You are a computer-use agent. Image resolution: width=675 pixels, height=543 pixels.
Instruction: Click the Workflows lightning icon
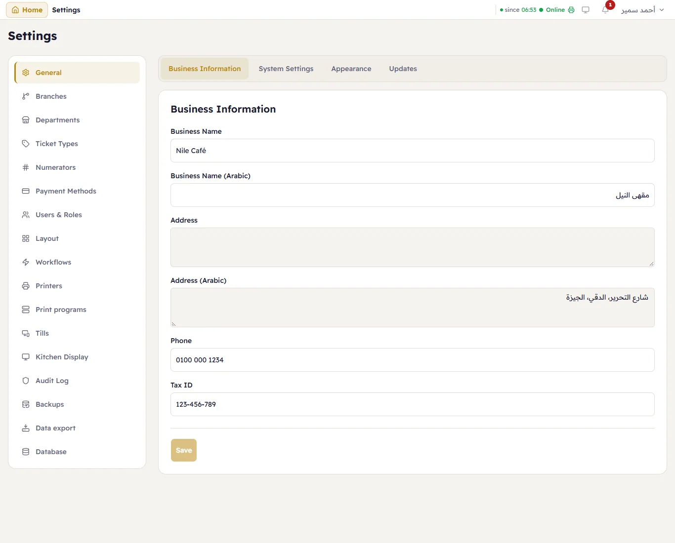[x=26, y=262]
